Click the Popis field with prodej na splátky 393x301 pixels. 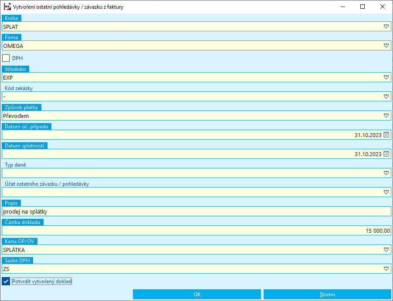click(x=196, y=211)
